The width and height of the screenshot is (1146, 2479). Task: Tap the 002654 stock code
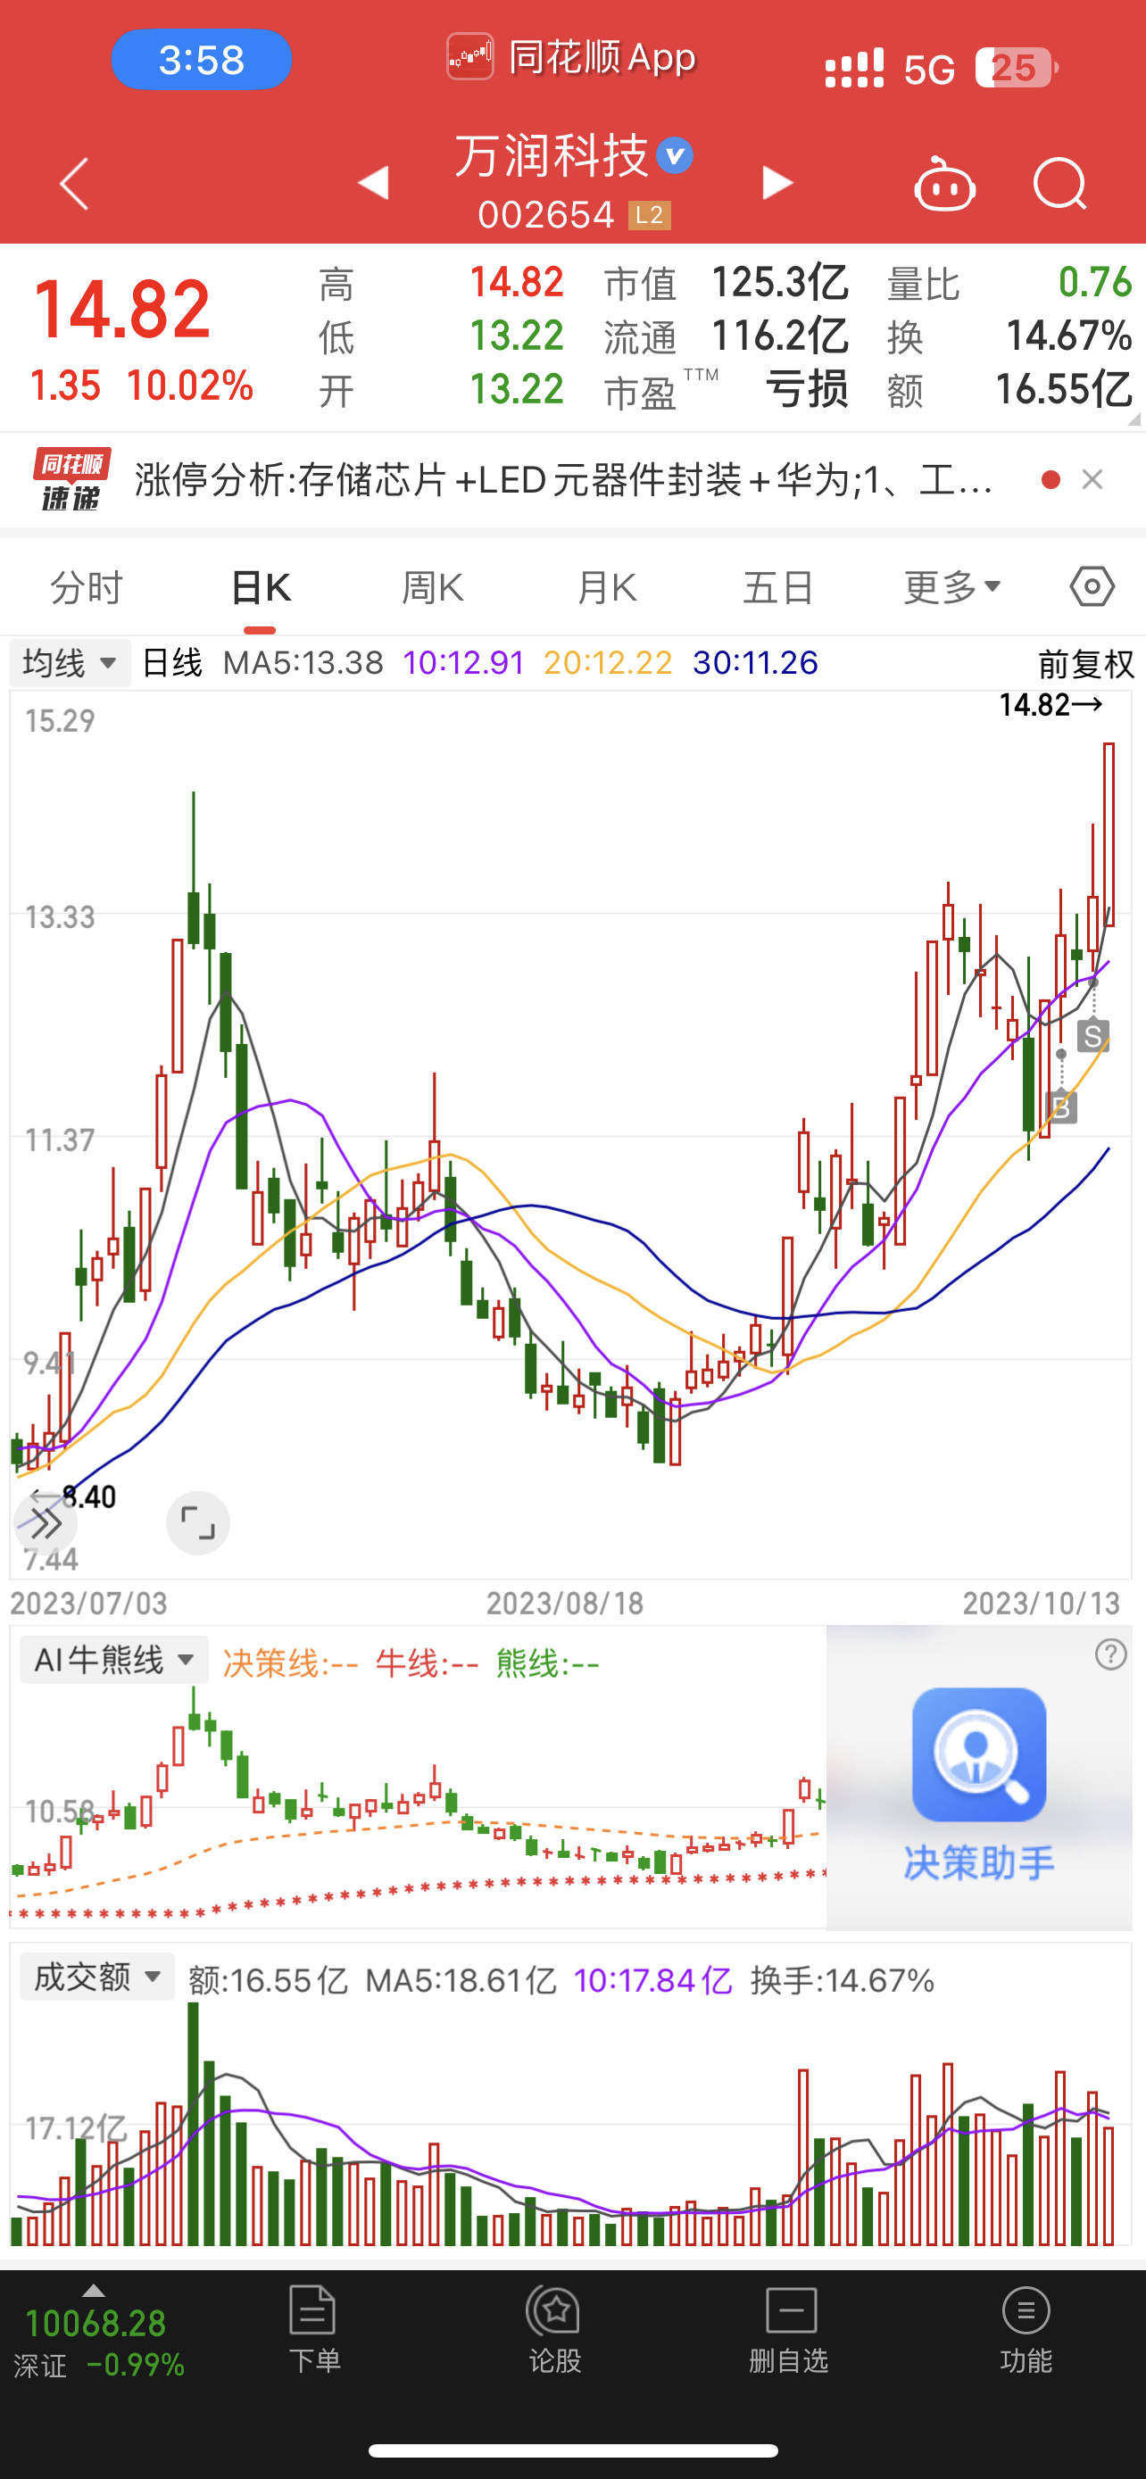[545, 214]
